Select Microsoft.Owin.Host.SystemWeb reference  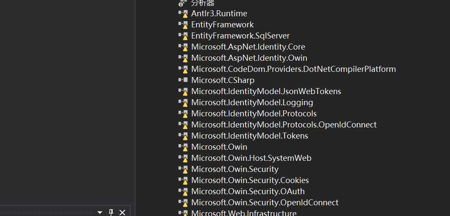tap(251, 158)
